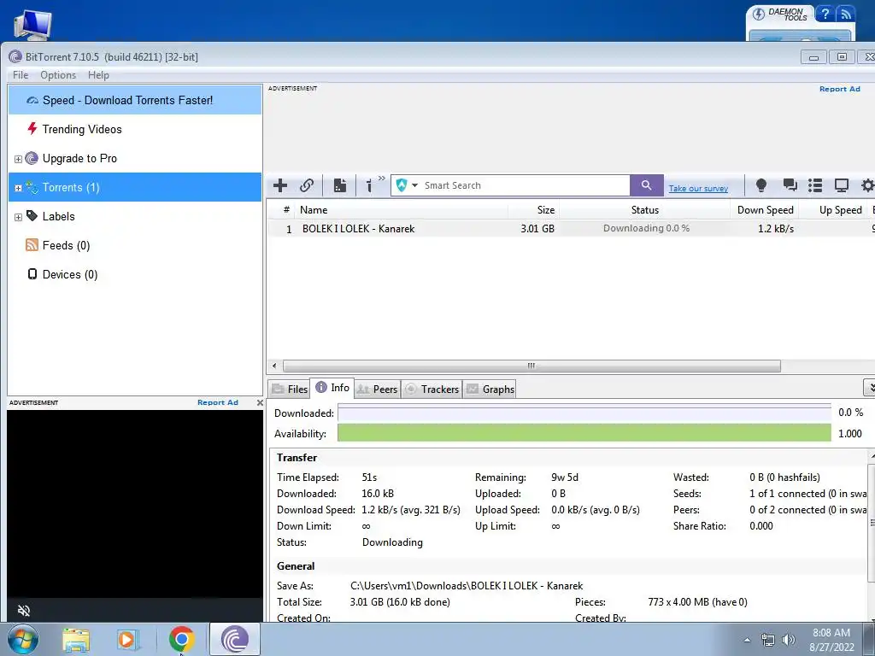875x656 pixels.
Task: Open Trending Videos in sidebar
Action: point(135,130)
